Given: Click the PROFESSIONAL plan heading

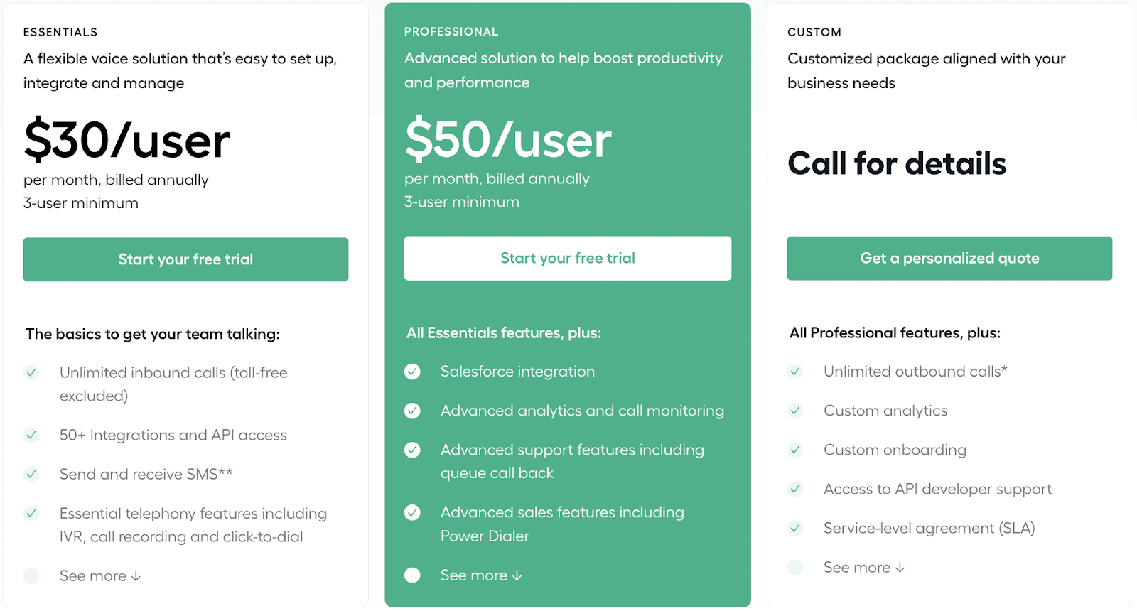Looking at the screenshot, I should (451, 31).
